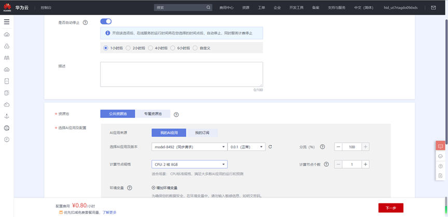Select the 1小时后 radio option

click(105, 48)
